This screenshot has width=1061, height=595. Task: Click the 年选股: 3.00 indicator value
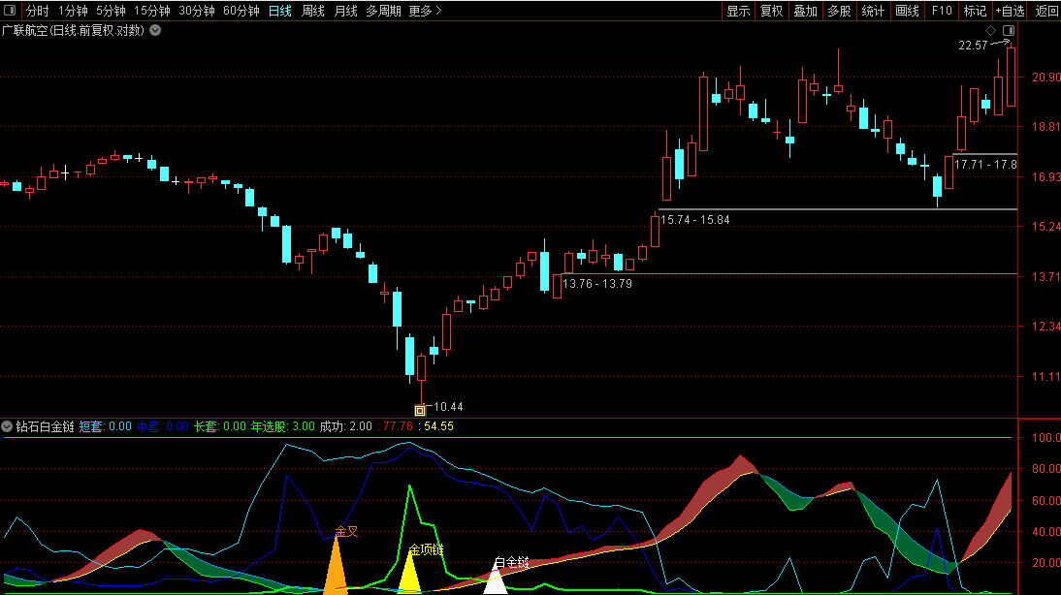[x=283, y=426]
